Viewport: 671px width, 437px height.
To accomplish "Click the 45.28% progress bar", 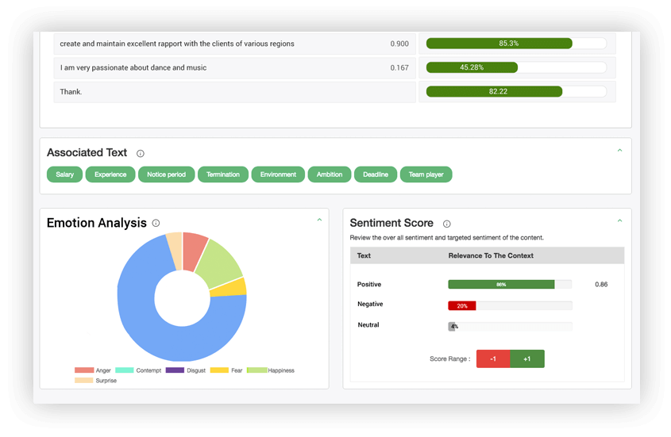I will point(516,67).
